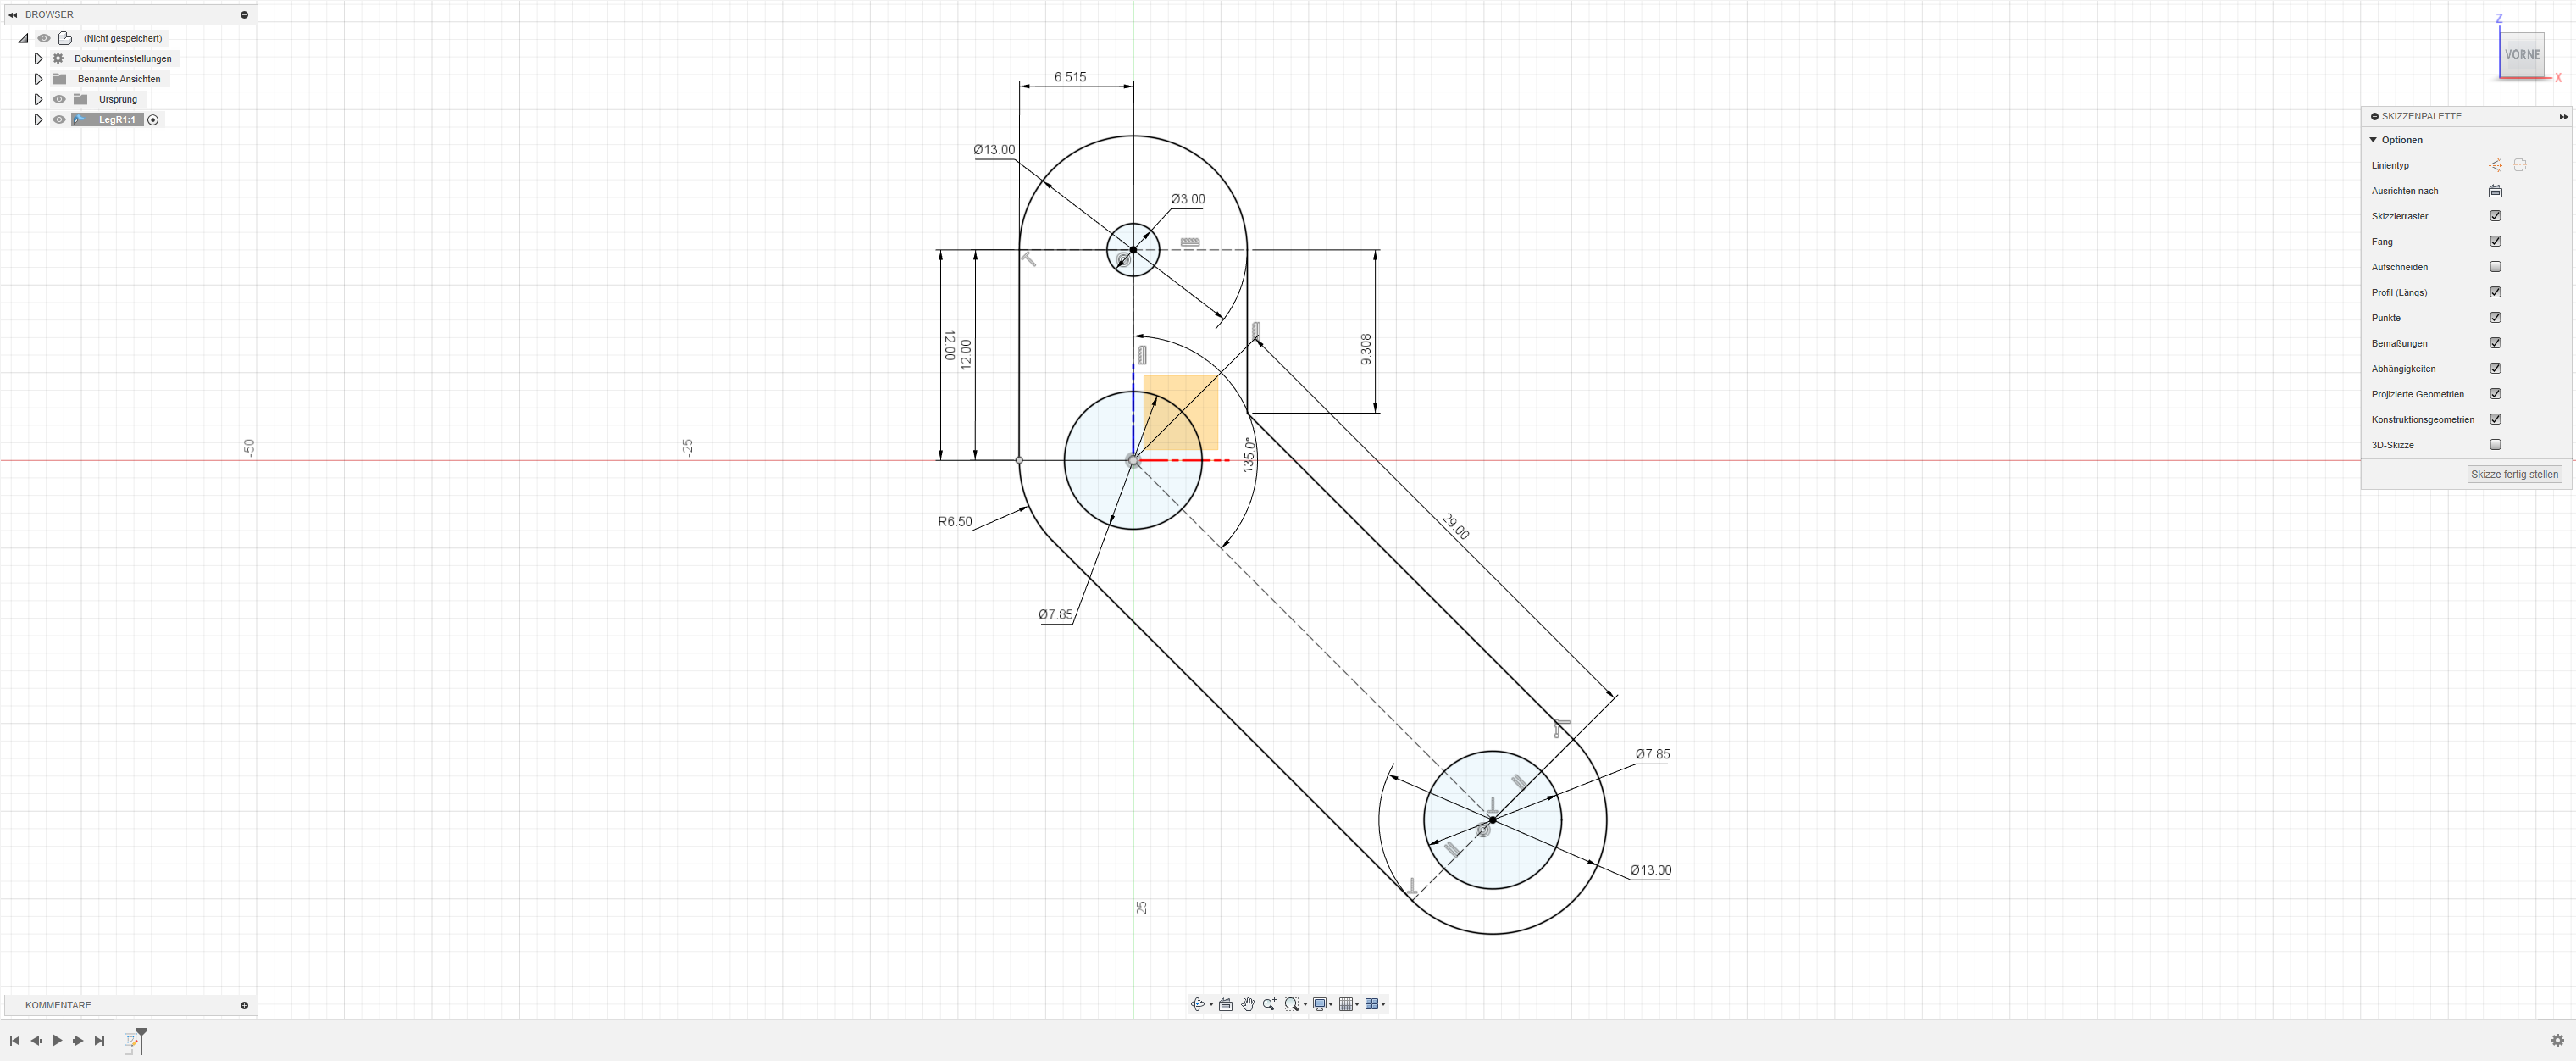Activate LegR1:1 component radio button
2576x1061 pixels.
tap(153, 120)
